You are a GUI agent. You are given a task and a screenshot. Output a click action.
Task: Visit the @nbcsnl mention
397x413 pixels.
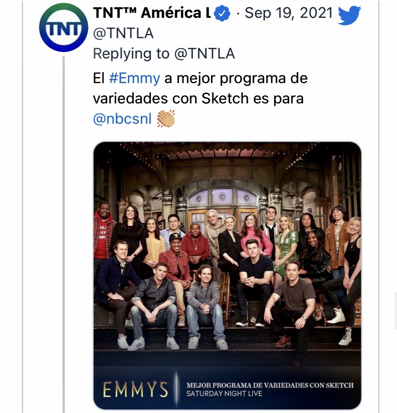[x=122, y=118]
